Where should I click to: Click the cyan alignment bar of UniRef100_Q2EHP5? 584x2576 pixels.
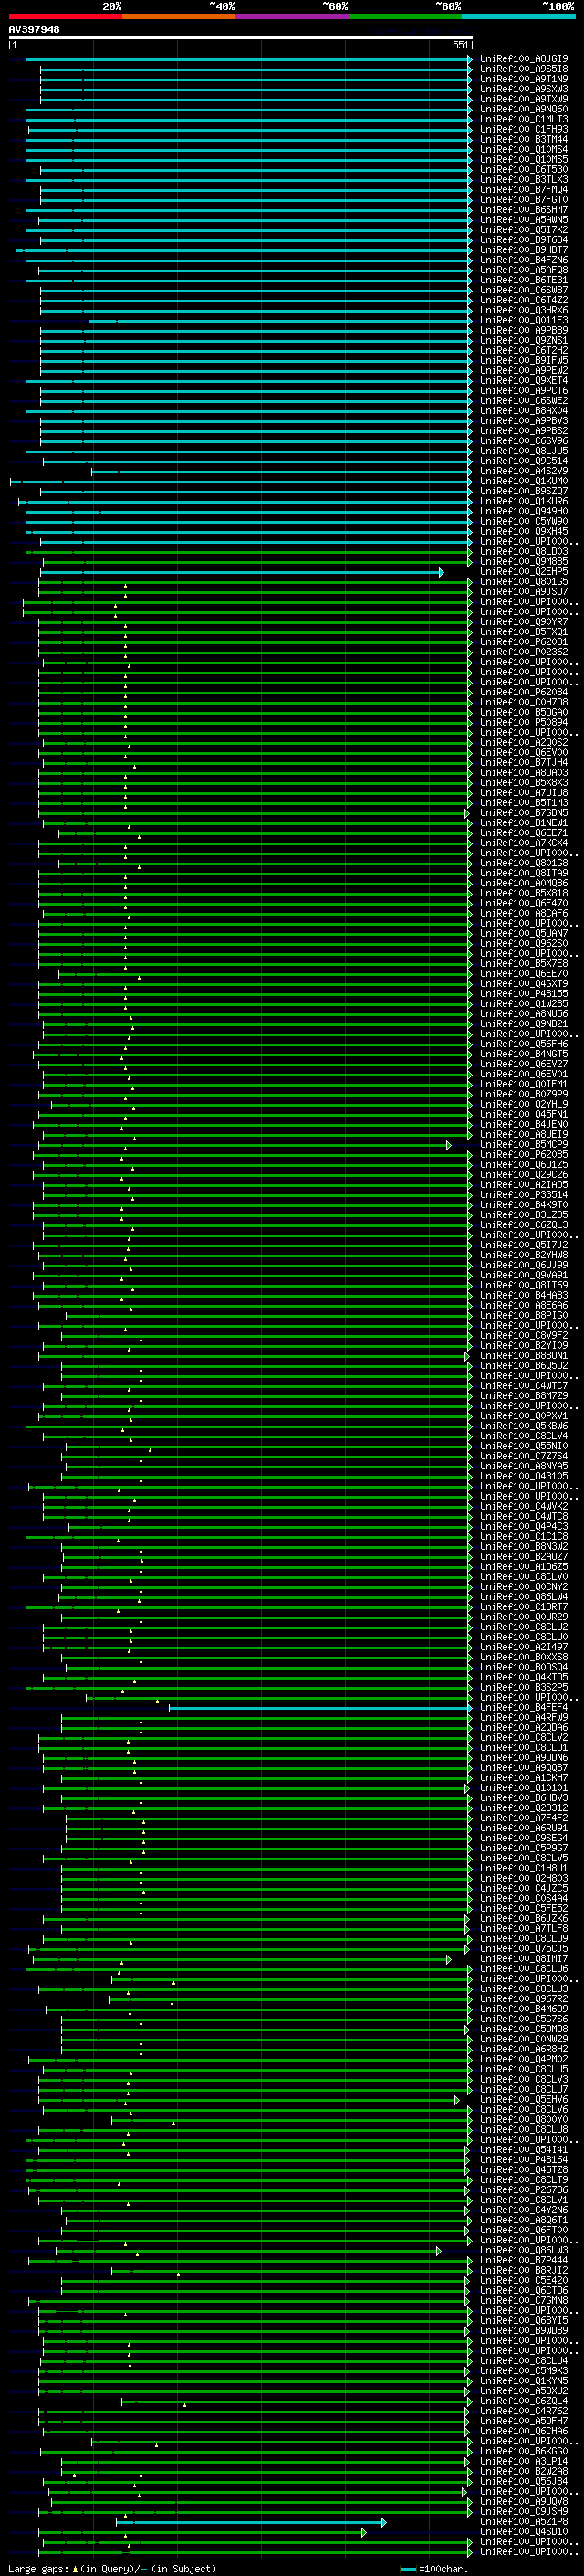click(241, 572)
